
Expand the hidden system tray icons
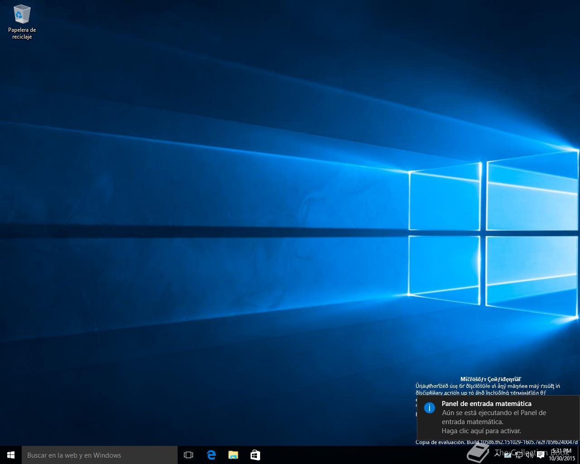(497, 455)
